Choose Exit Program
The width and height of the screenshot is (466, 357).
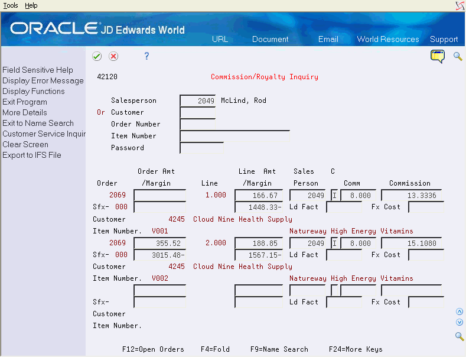click(x=25, y=102)
